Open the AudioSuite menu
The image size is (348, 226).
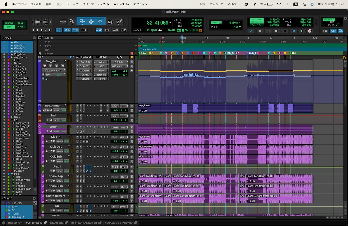click(121, 4)
